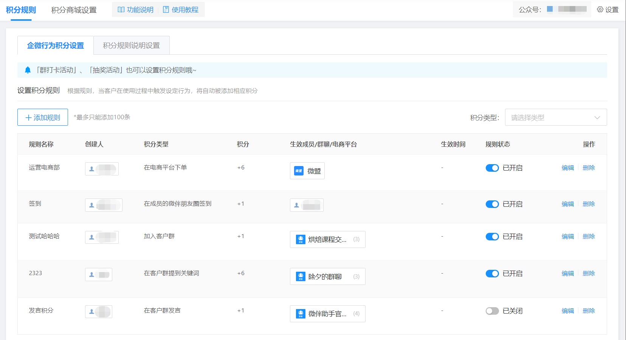The height and width of the screenshot is (340, 626).
Task: Expand the dropdown chevron for 请选择类型
Action: tap(597, 118)
